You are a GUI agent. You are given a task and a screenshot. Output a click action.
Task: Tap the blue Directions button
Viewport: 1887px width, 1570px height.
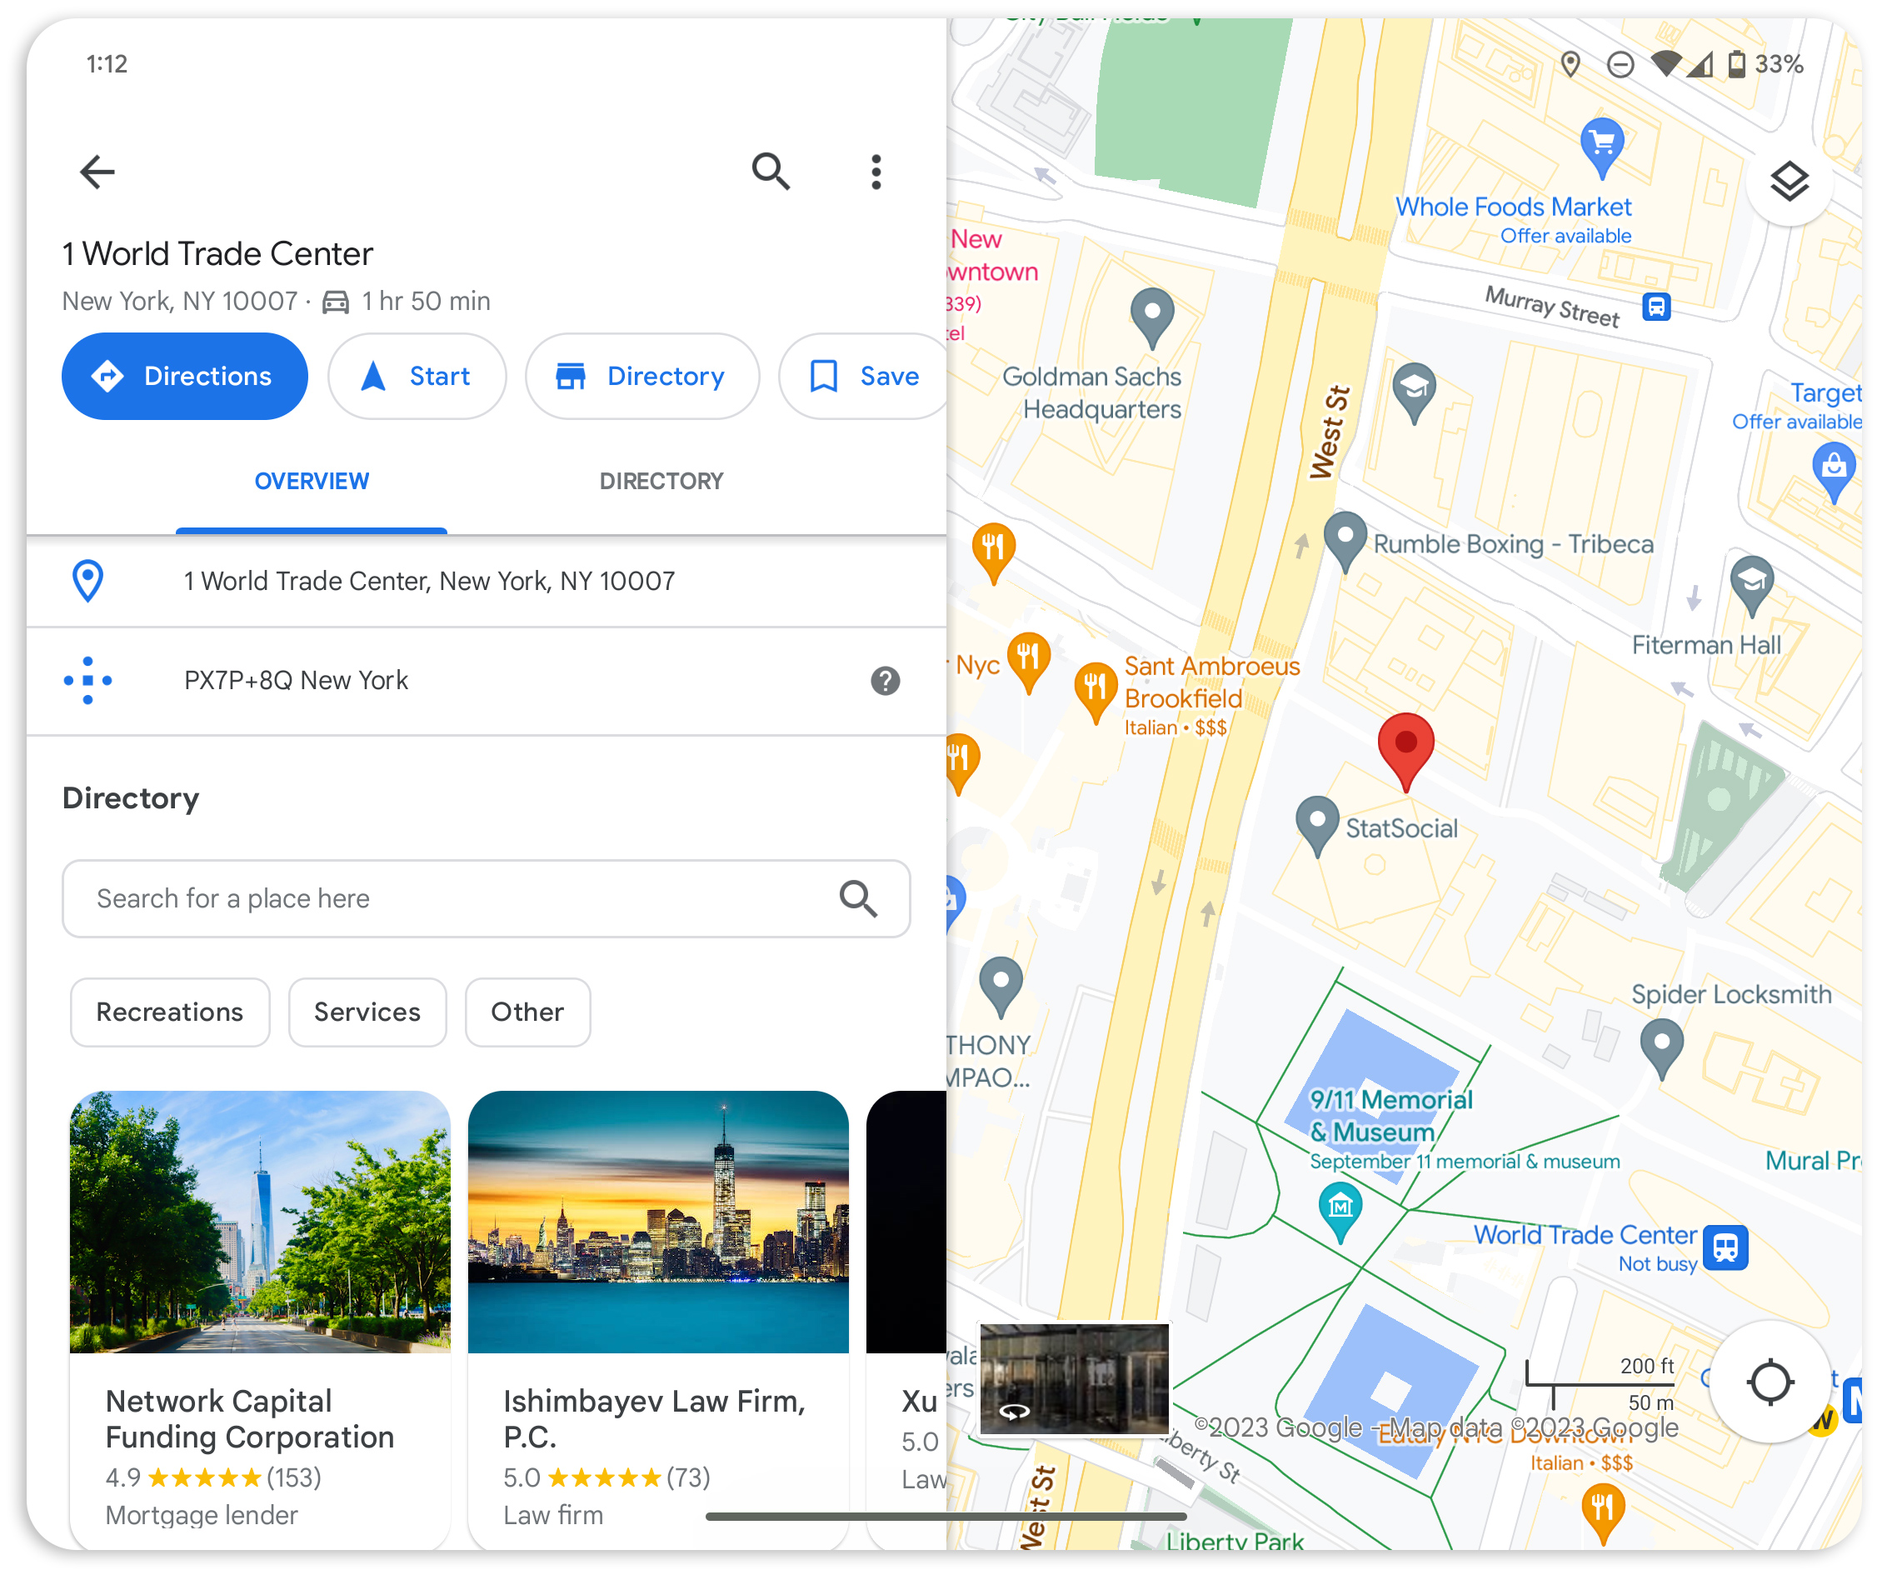184,377
